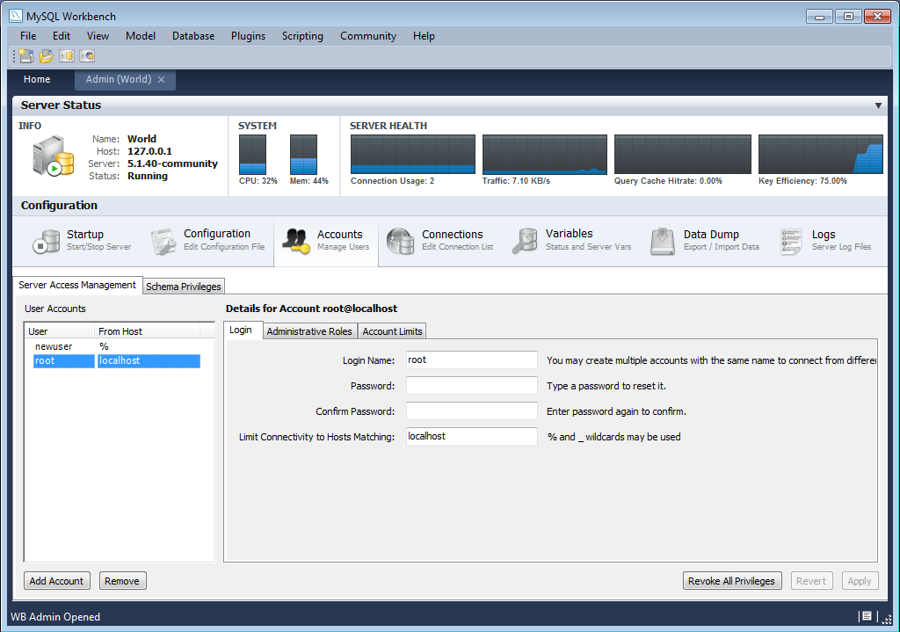The width and height of the screenshot is (900, 632).
Task: Switch to the Administrative Roles tab
Action: pyautogui.click(x=309, y=331)
